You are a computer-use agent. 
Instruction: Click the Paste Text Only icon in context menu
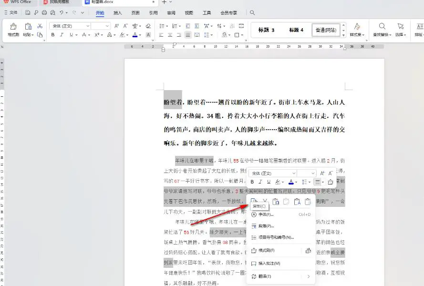click(x=297, y=201)
